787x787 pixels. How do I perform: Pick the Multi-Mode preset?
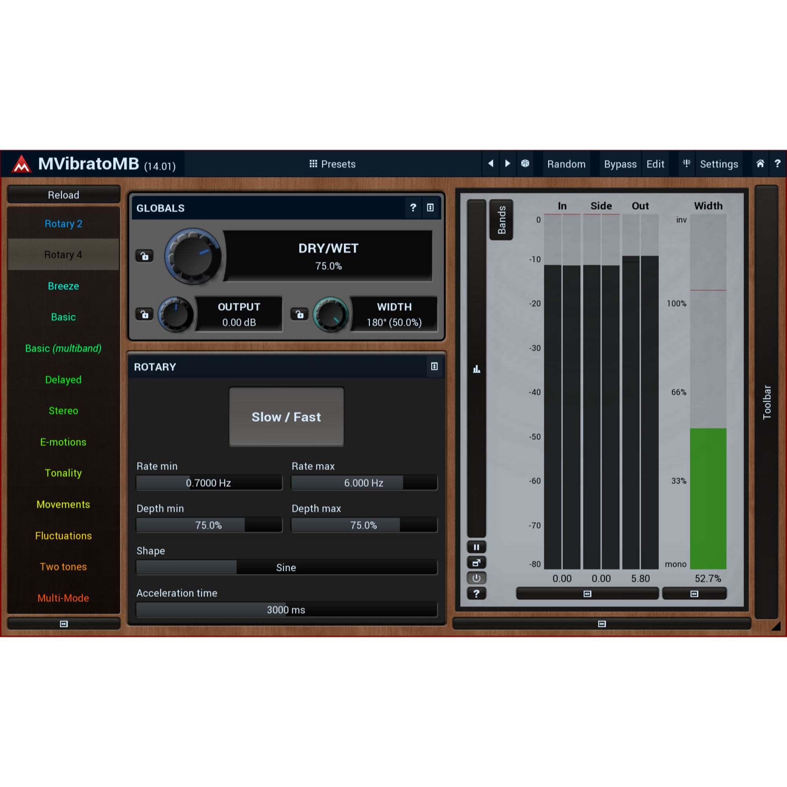point(63,598)
